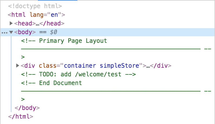
Task: Expand the container simpleStore div arrow
Action: 18,66
